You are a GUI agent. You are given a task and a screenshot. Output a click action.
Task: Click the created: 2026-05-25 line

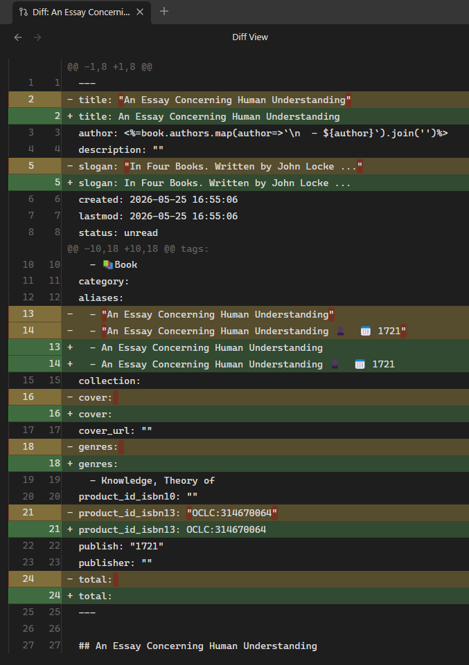(x=158, y=199)
